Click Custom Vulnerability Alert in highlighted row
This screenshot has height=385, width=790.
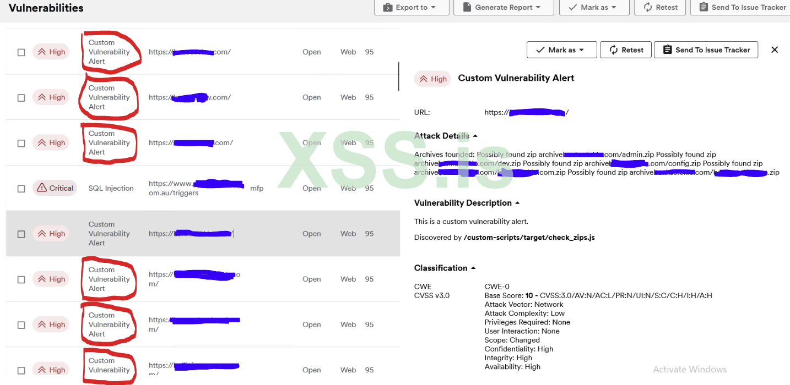[109, 234]
